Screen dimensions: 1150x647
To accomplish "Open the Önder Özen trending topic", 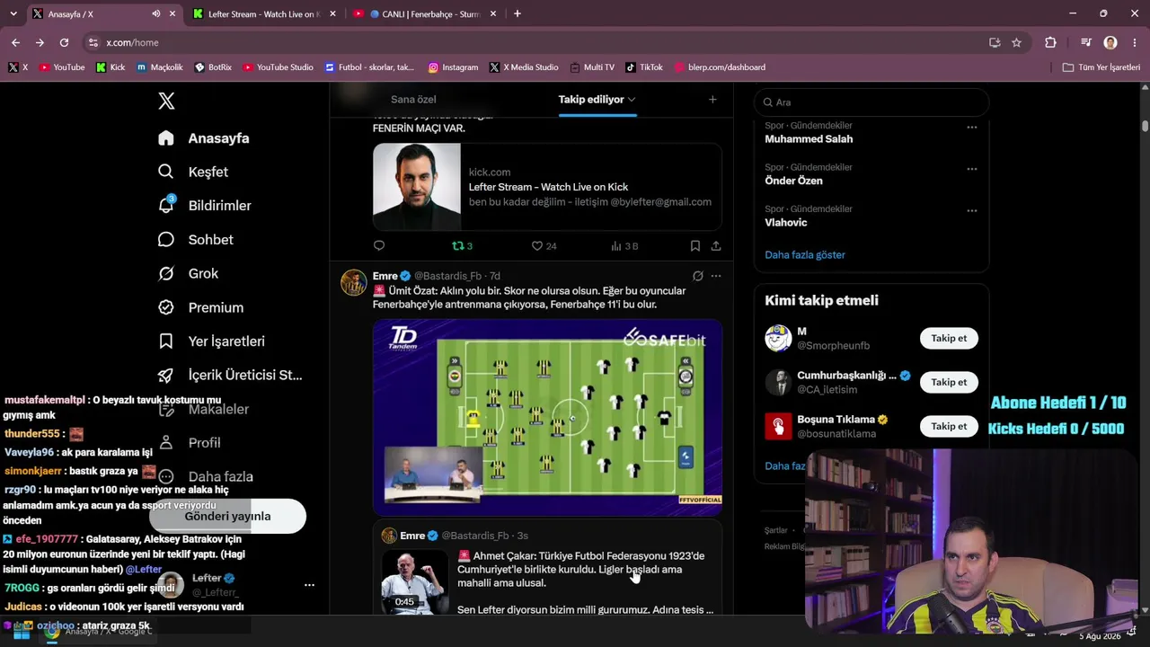I will pyautogui.click(x=793, y=181).
